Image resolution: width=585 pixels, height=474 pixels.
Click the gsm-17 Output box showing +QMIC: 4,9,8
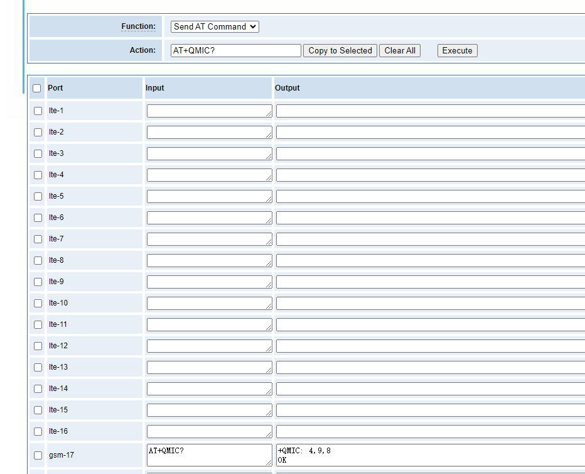(431, 455)
